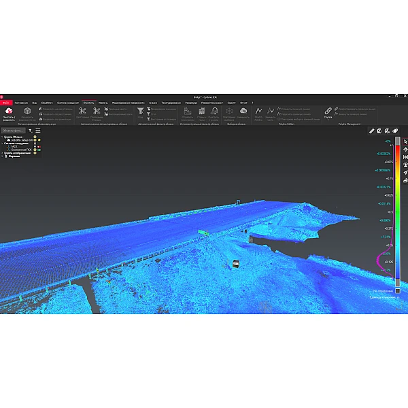Click the cube split-by-box icon
This screenshot has width=408, height=408.
click(27, 111)
